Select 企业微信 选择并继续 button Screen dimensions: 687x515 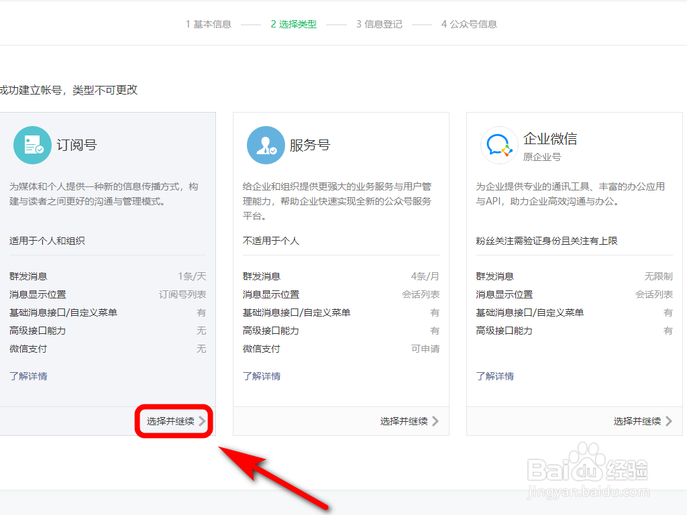pyautogui.click(x=643, y=421)
